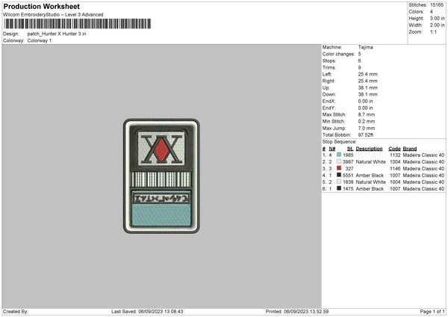Click the Hunter X Hunter patch design preview
The width and height of the screenshot is (448, 317).
161,176
